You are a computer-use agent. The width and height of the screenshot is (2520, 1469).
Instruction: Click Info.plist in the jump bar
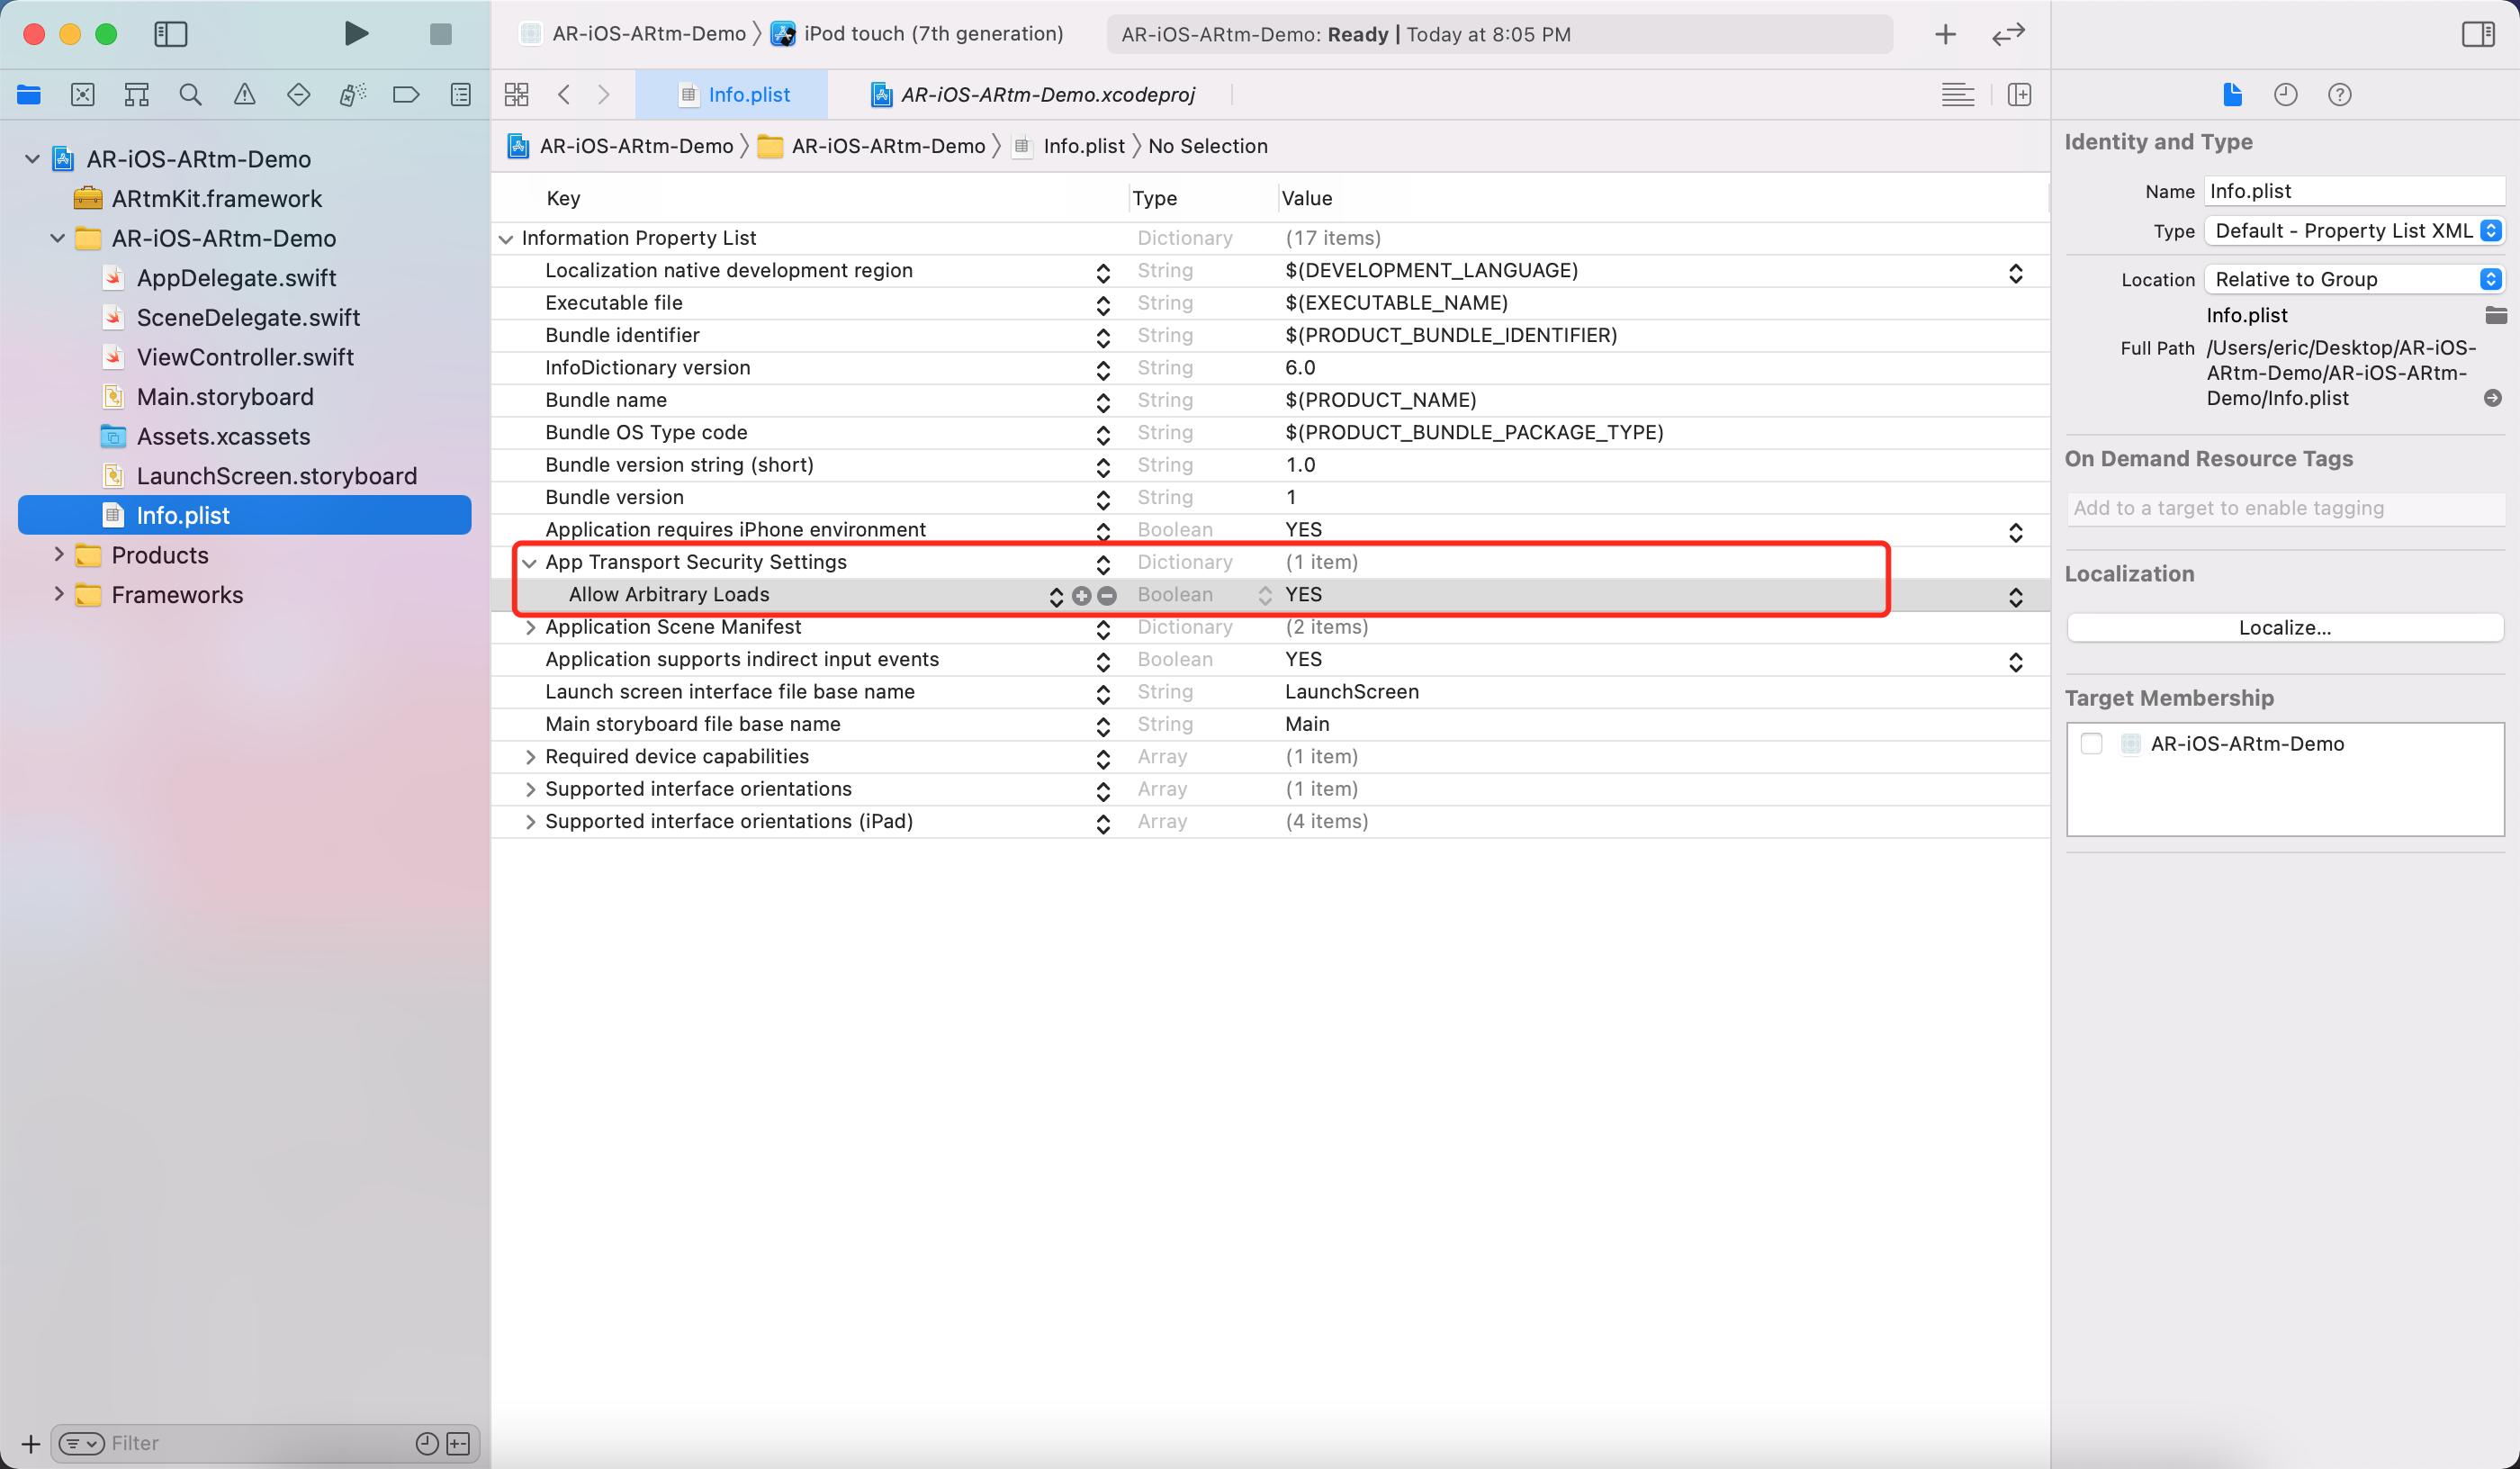tap(1069, 146)
